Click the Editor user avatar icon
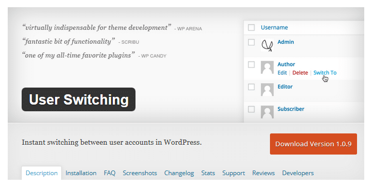Image resolution: width=373 pixels, height=187 pixels. click(267, 90)
